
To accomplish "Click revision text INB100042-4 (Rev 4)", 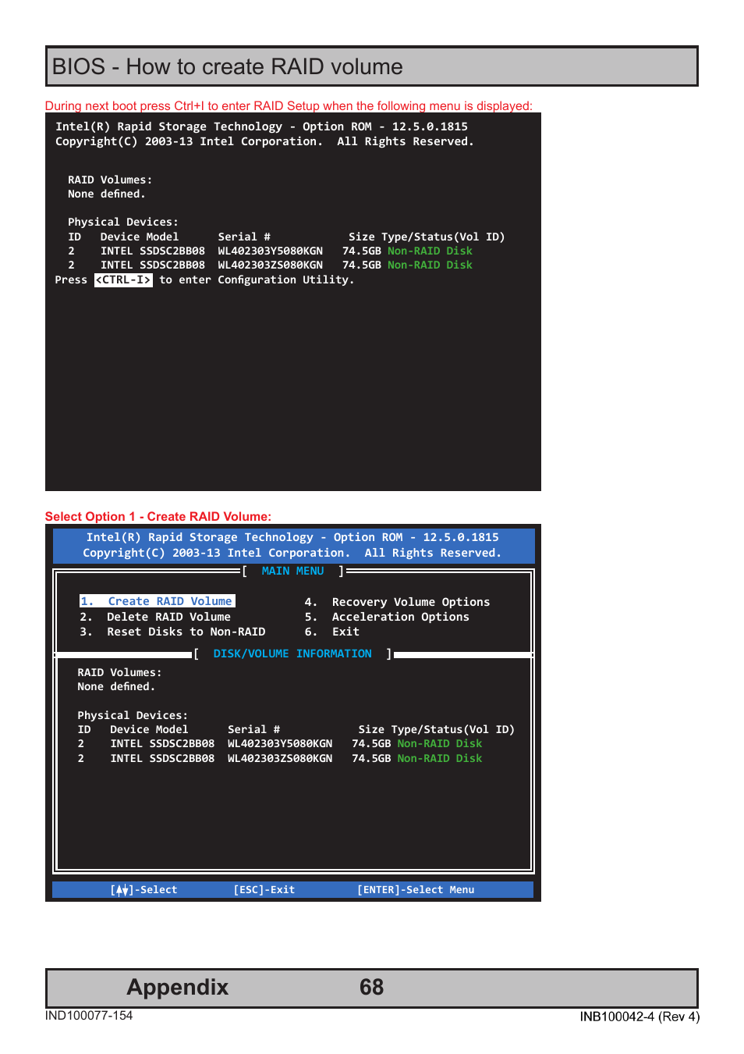I will point(639,1016).
